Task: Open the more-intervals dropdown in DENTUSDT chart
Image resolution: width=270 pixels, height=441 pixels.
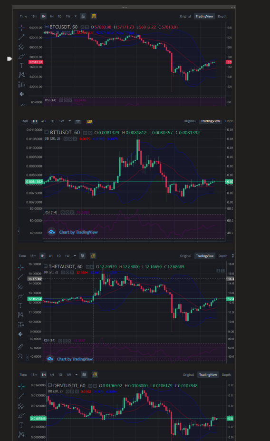Action: pos(77,374)
